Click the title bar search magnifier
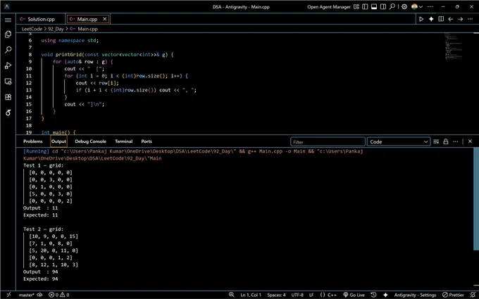The image size is (479, 299). [x=392, y=7]
